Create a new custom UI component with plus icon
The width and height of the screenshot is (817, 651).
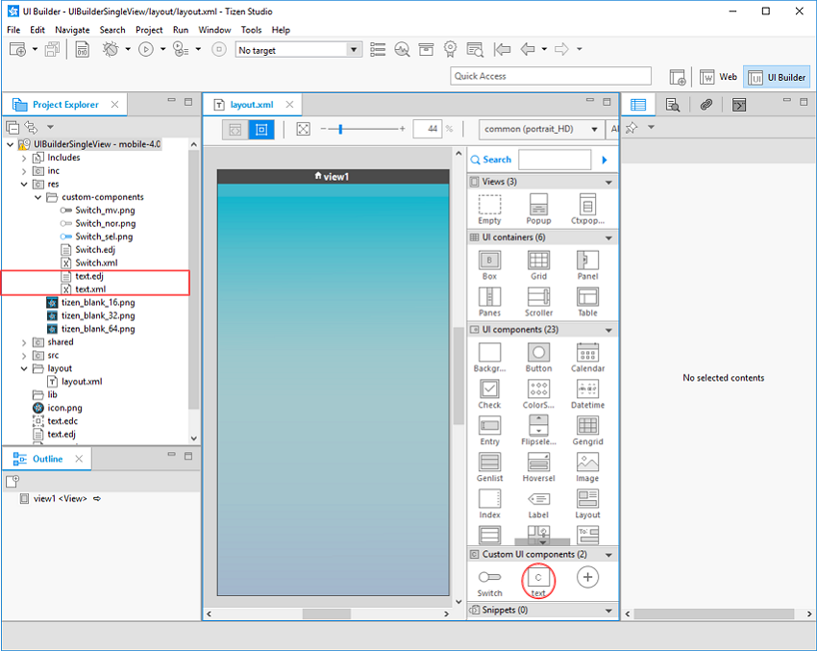coord(587,578)
